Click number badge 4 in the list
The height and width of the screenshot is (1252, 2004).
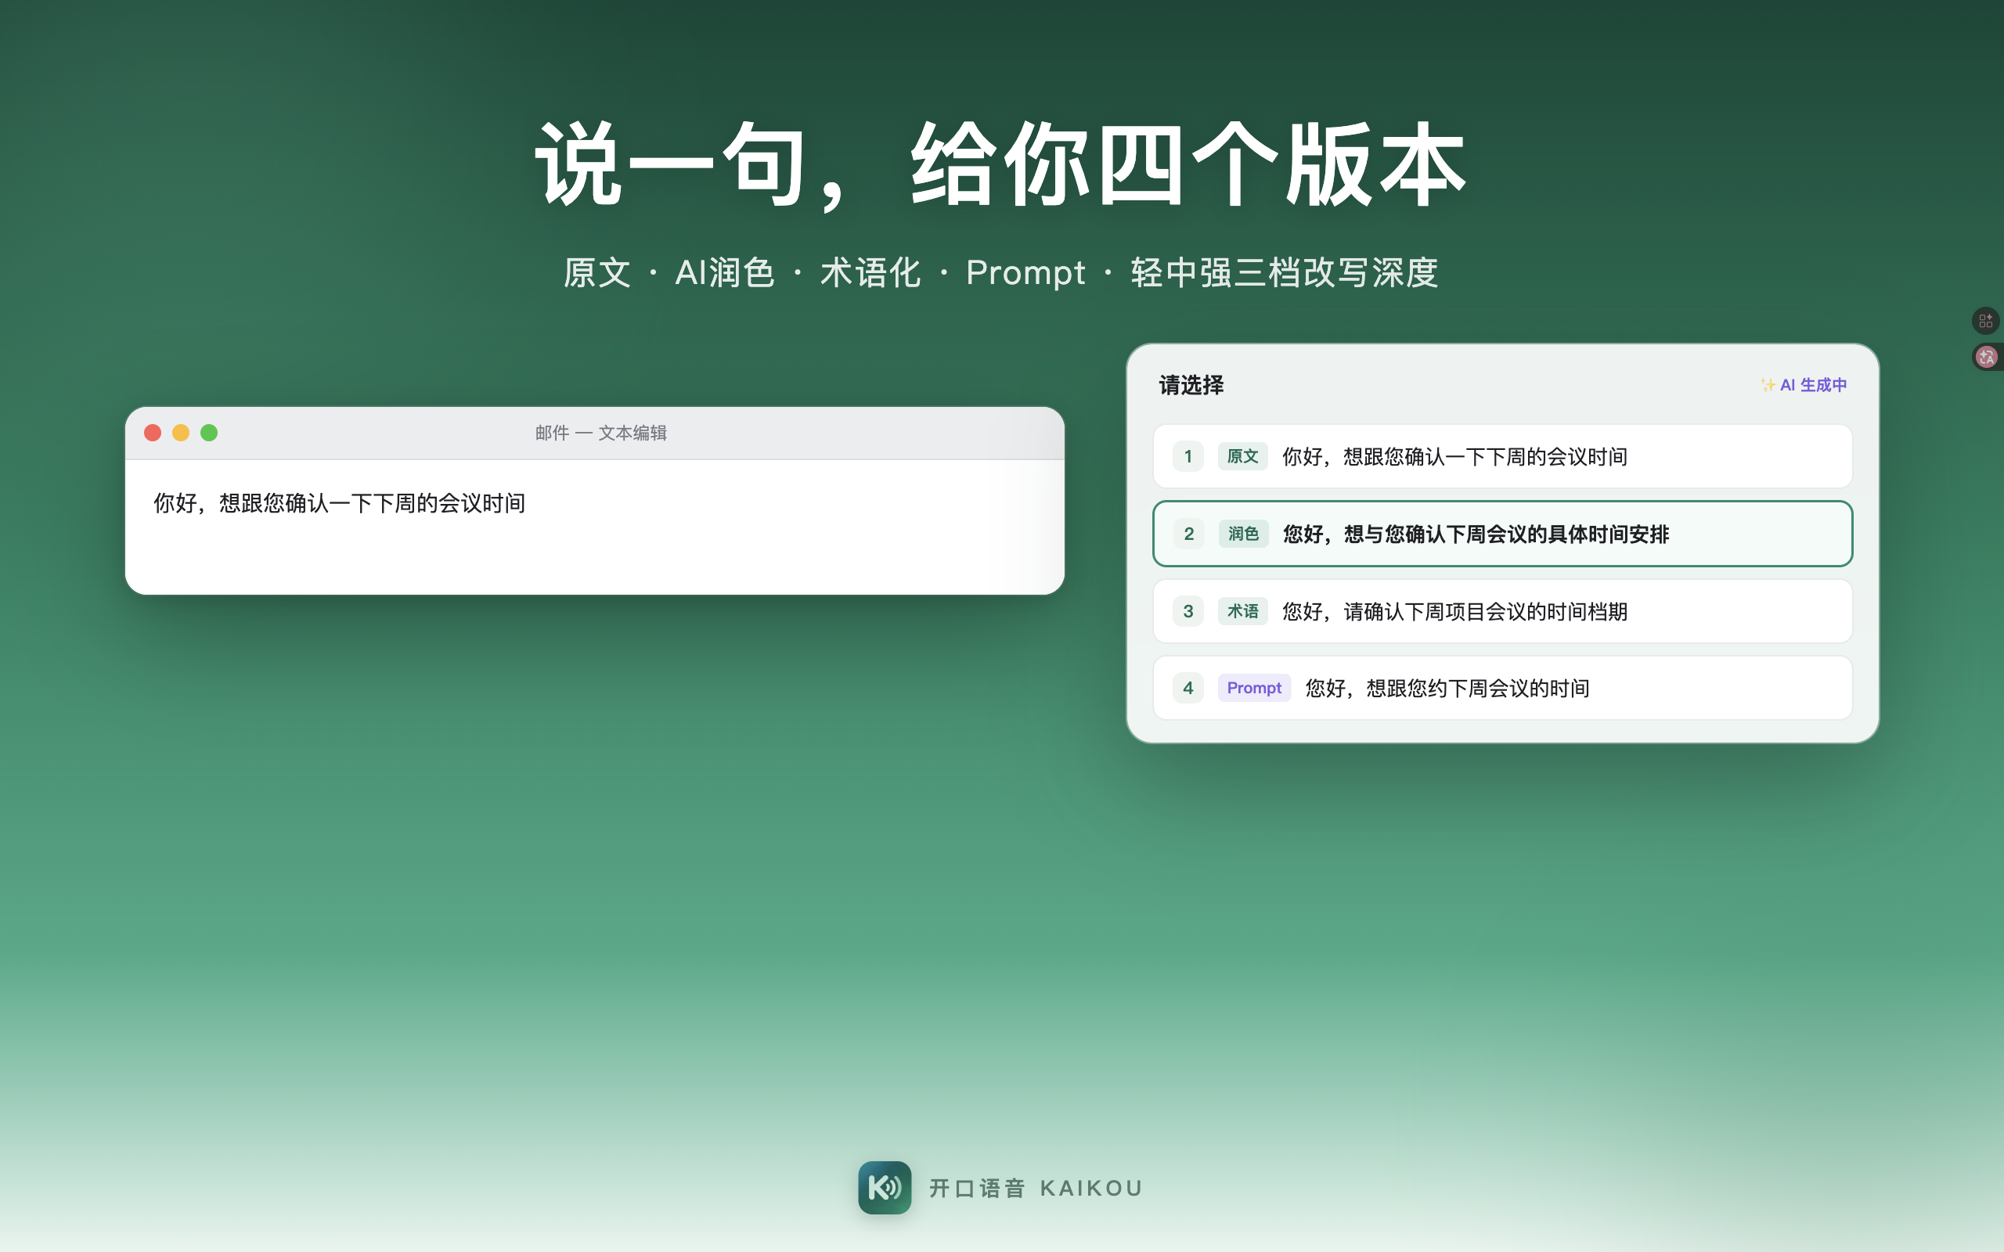[x=1188, y=688]
